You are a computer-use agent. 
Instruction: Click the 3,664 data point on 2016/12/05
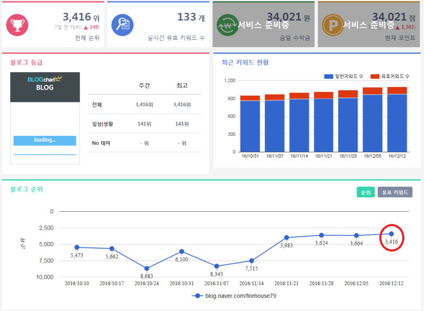[356, 236]
